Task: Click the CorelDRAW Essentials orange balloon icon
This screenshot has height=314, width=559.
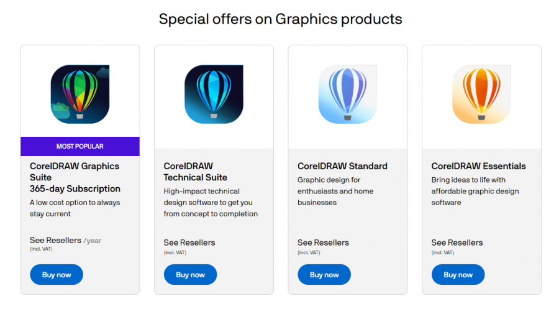Action: pos(481,94)
